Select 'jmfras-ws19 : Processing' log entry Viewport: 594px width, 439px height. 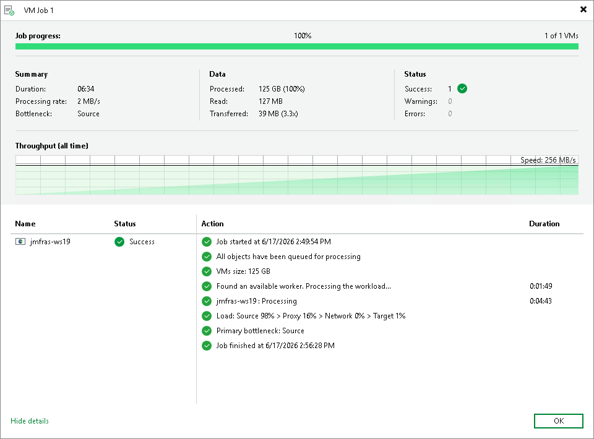256,301
